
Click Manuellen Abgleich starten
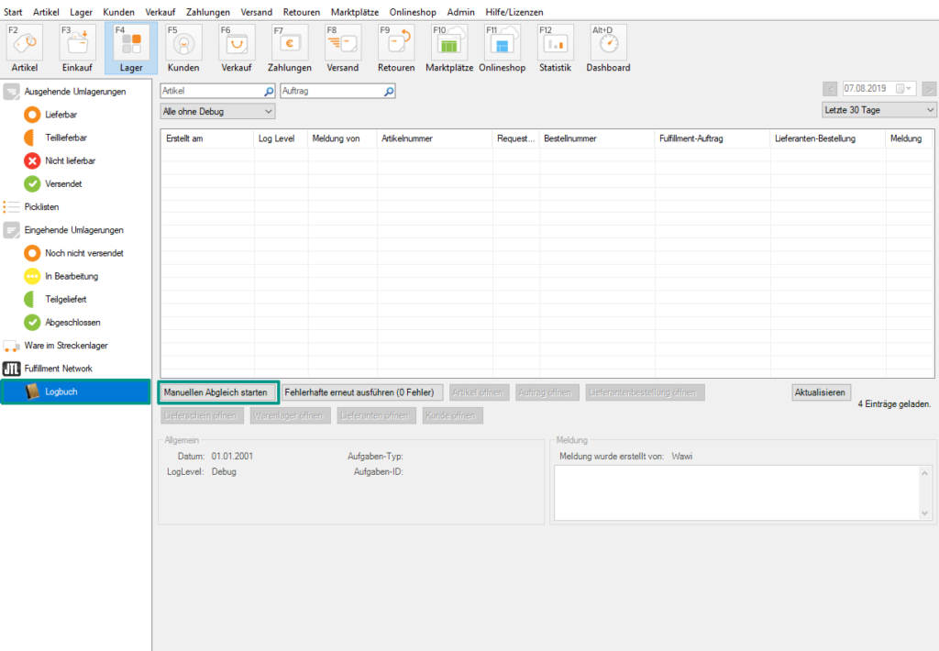(217, 392)
